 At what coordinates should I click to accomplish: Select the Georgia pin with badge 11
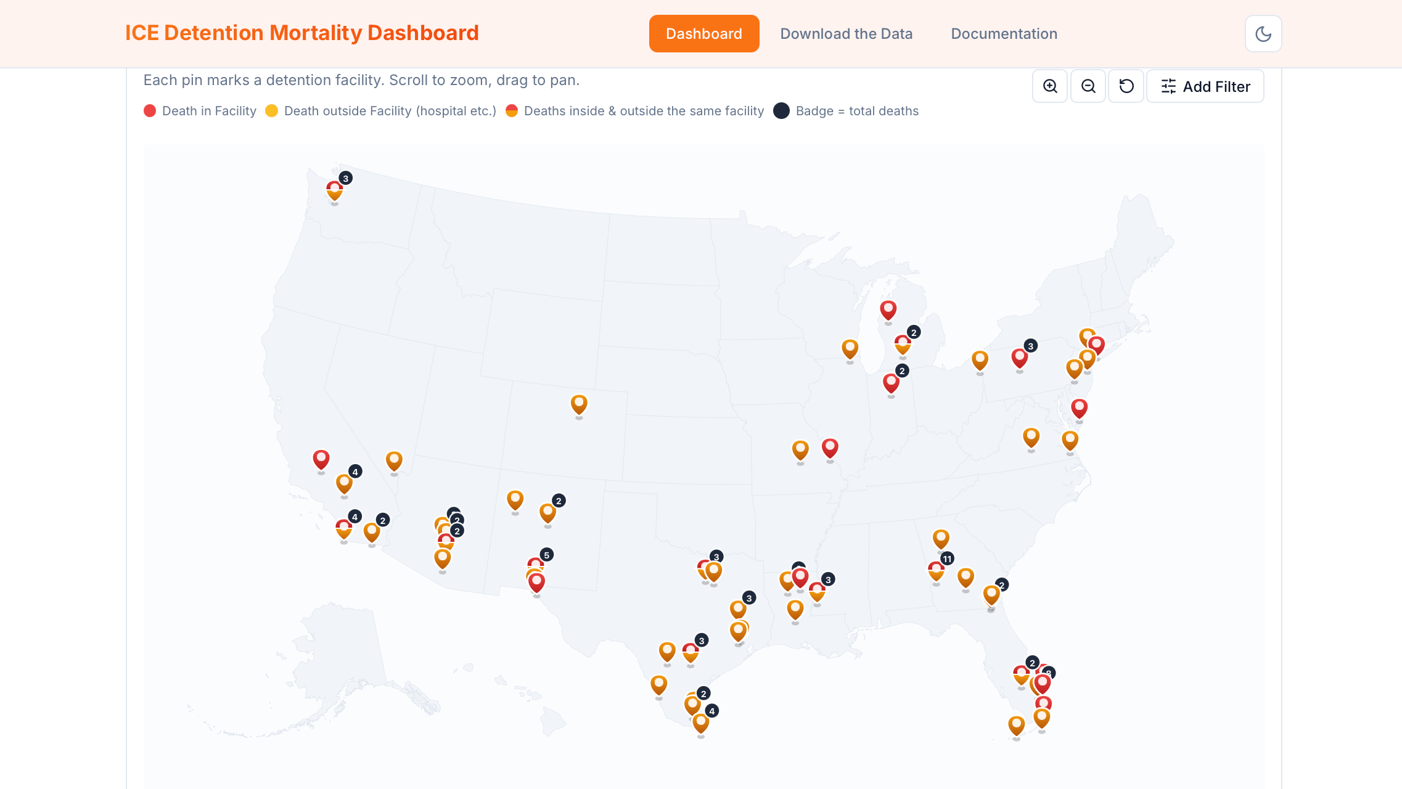pyautogui.click(x=936, y=571)
